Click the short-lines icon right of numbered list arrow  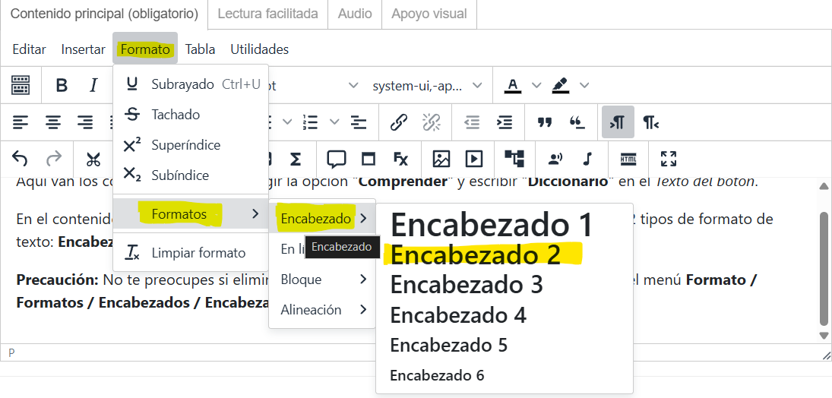tap(359, 122)
